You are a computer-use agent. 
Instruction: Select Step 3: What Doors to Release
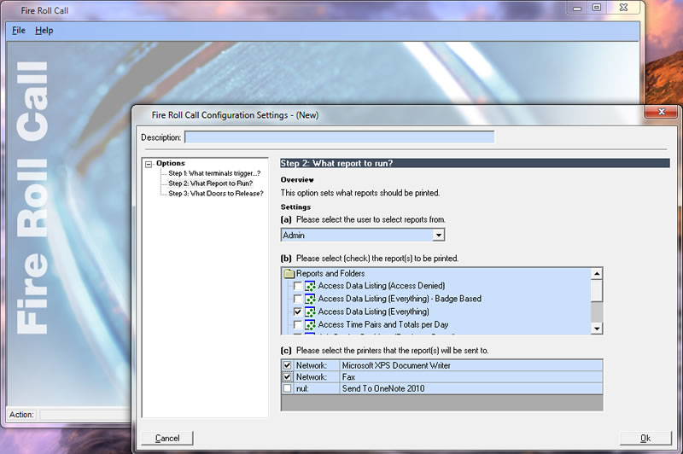point(215,193)
